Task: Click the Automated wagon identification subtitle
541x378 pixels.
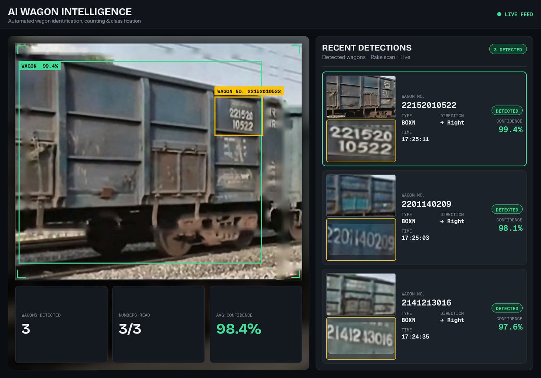Action: tap(74, 21)
